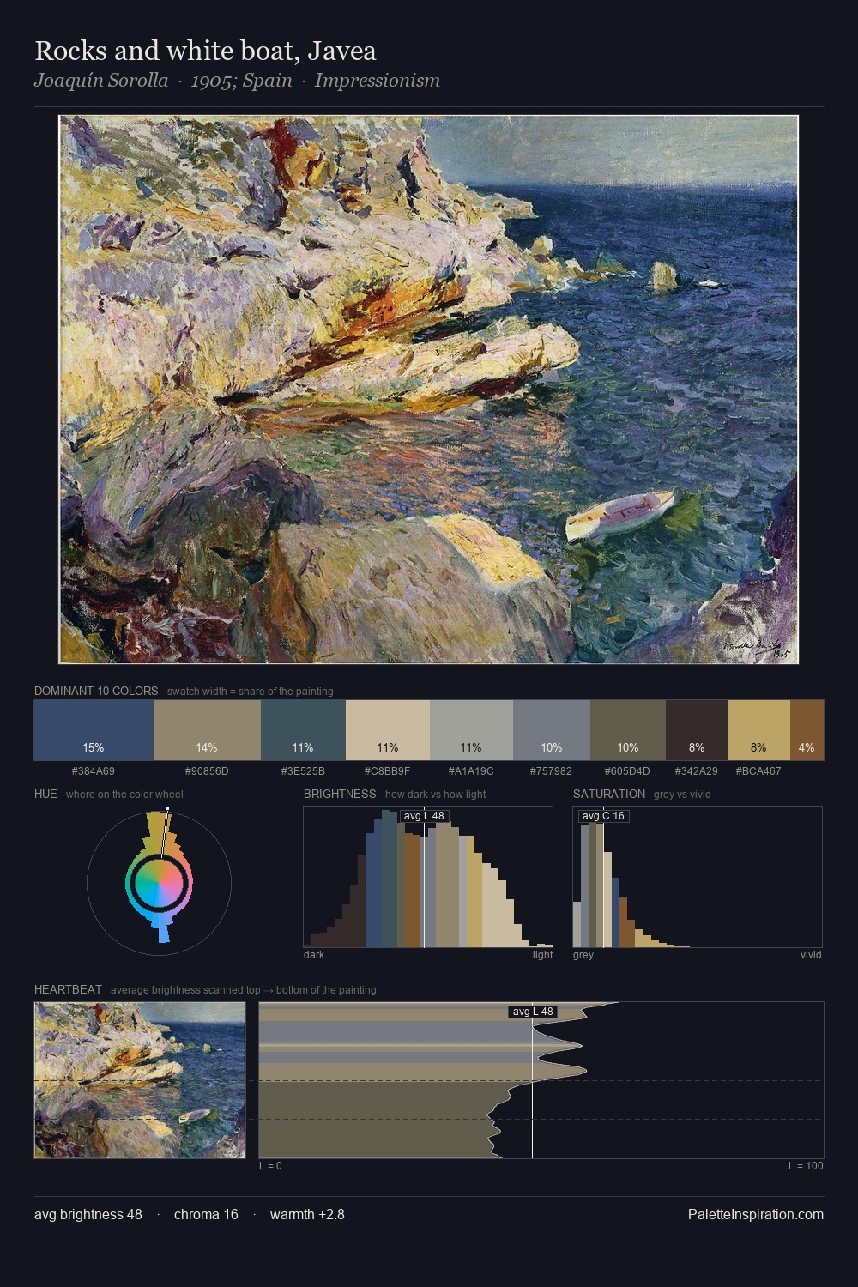Pick the #BCA467 golden swatch
858x1287 pixels.
tap(758, 730)
